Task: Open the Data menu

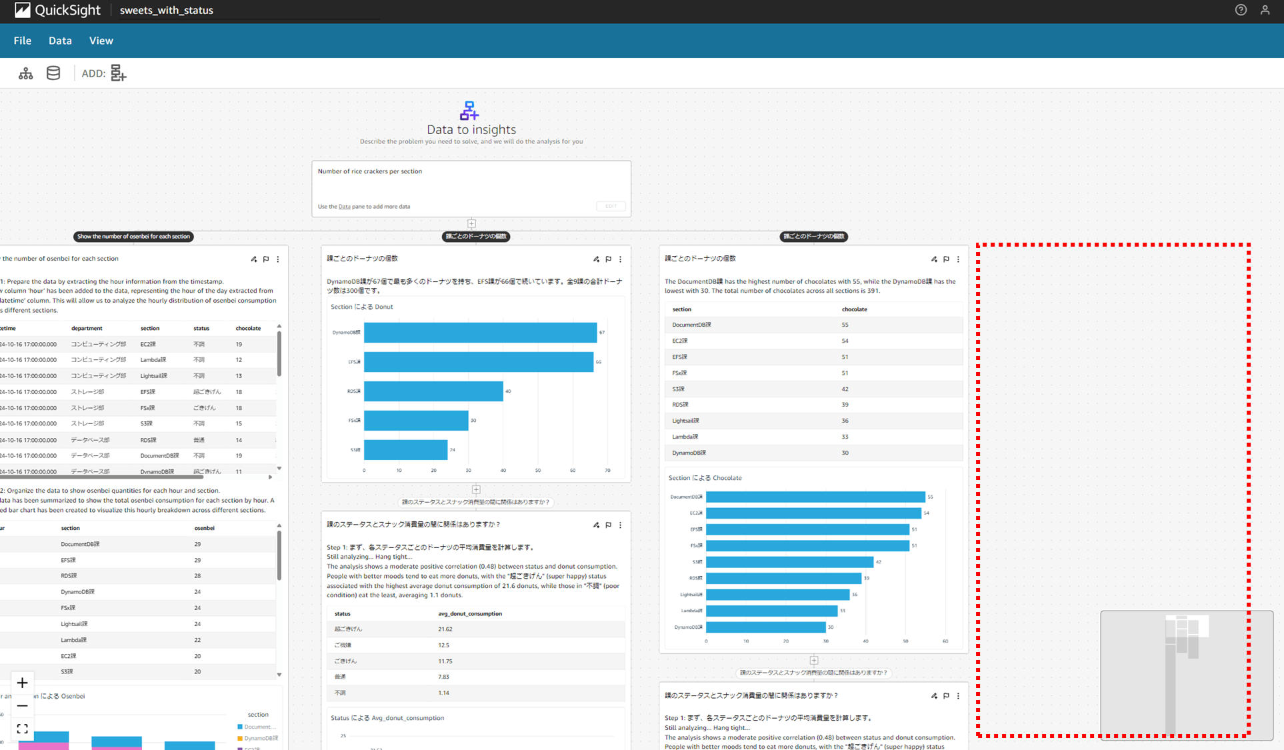Action: point(60,41)
